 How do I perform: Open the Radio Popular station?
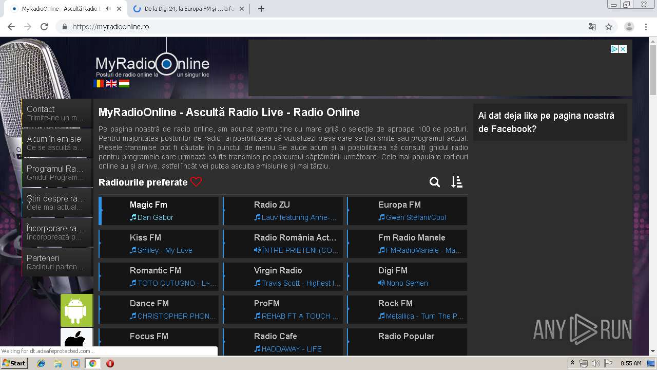pyautogui.click(x=407, y=342)
